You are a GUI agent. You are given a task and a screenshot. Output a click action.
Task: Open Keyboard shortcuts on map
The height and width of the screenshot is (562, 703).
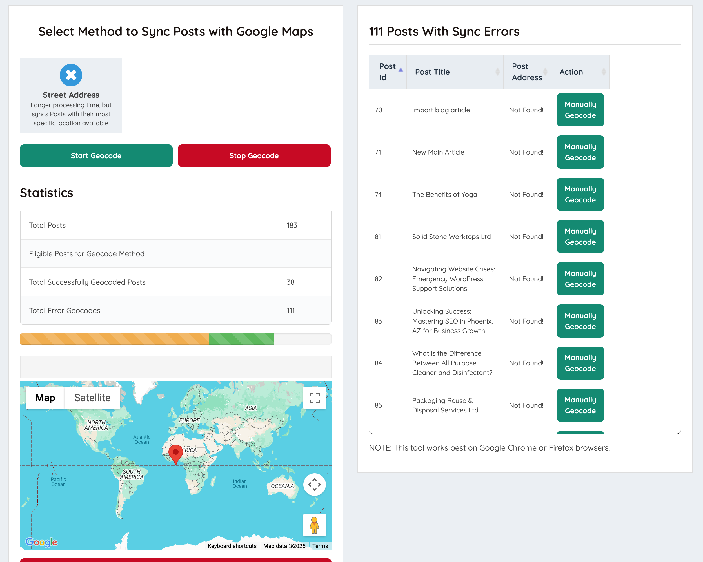(x=232, y=546)
